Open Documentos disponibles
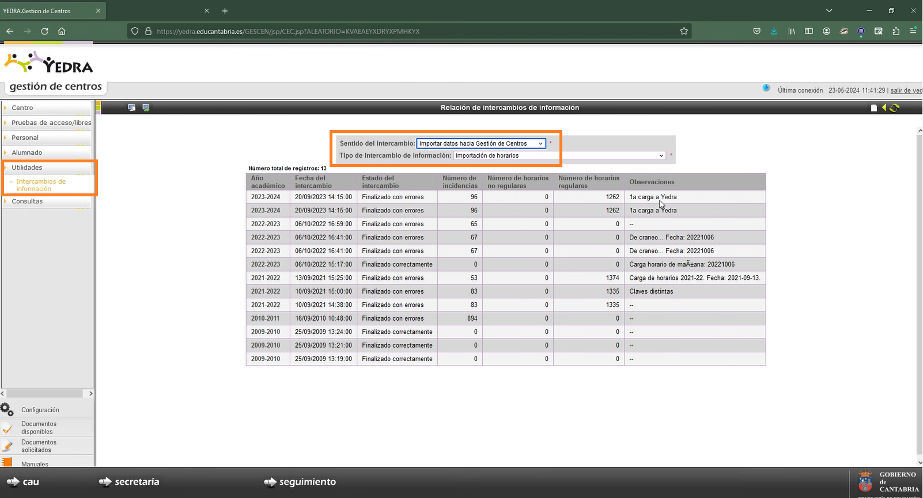923x498 pixels. coord(39,428)
